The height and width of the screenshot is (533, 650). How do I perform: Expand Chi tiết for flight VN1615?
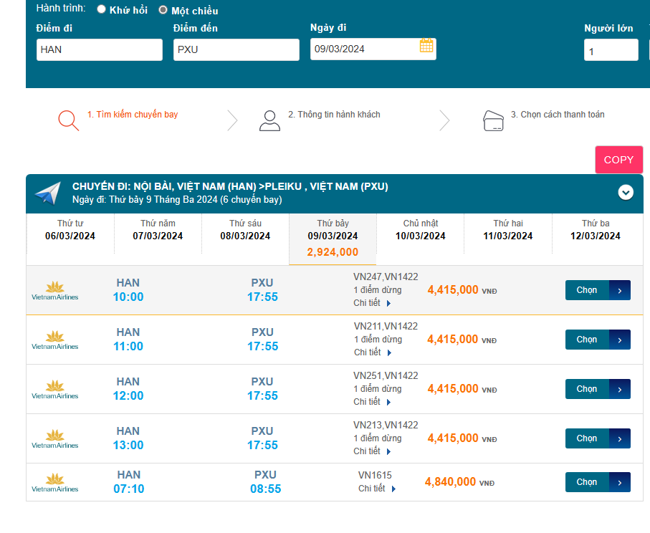pos(377,489)
